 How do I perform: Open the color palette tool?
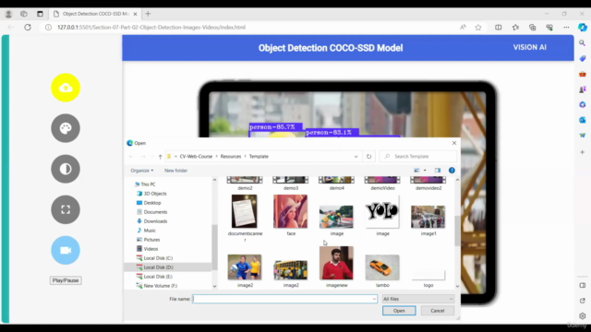coord(66,128)
